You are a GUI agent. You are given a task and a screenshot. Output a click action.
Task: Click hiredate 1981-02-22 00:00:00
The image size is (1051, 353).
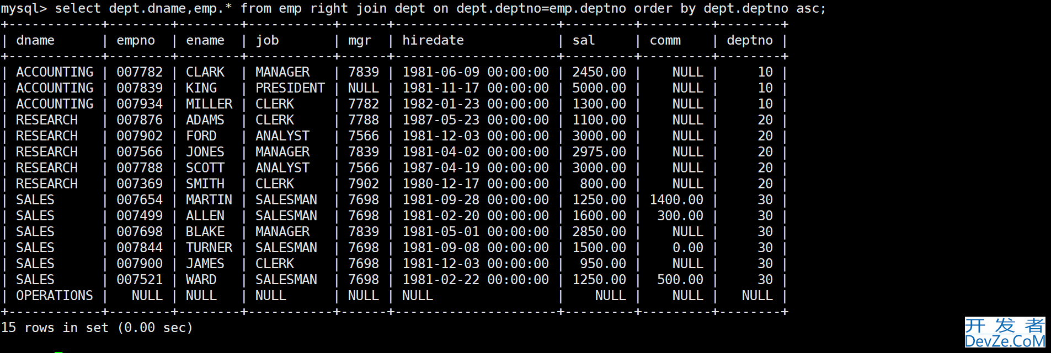(x=476, y=280)
